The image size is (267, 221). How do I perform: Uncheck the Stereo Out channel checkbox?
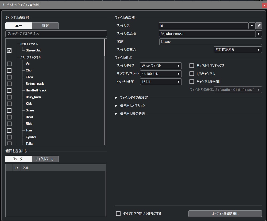pyautogui.click(x=9, y=50)
